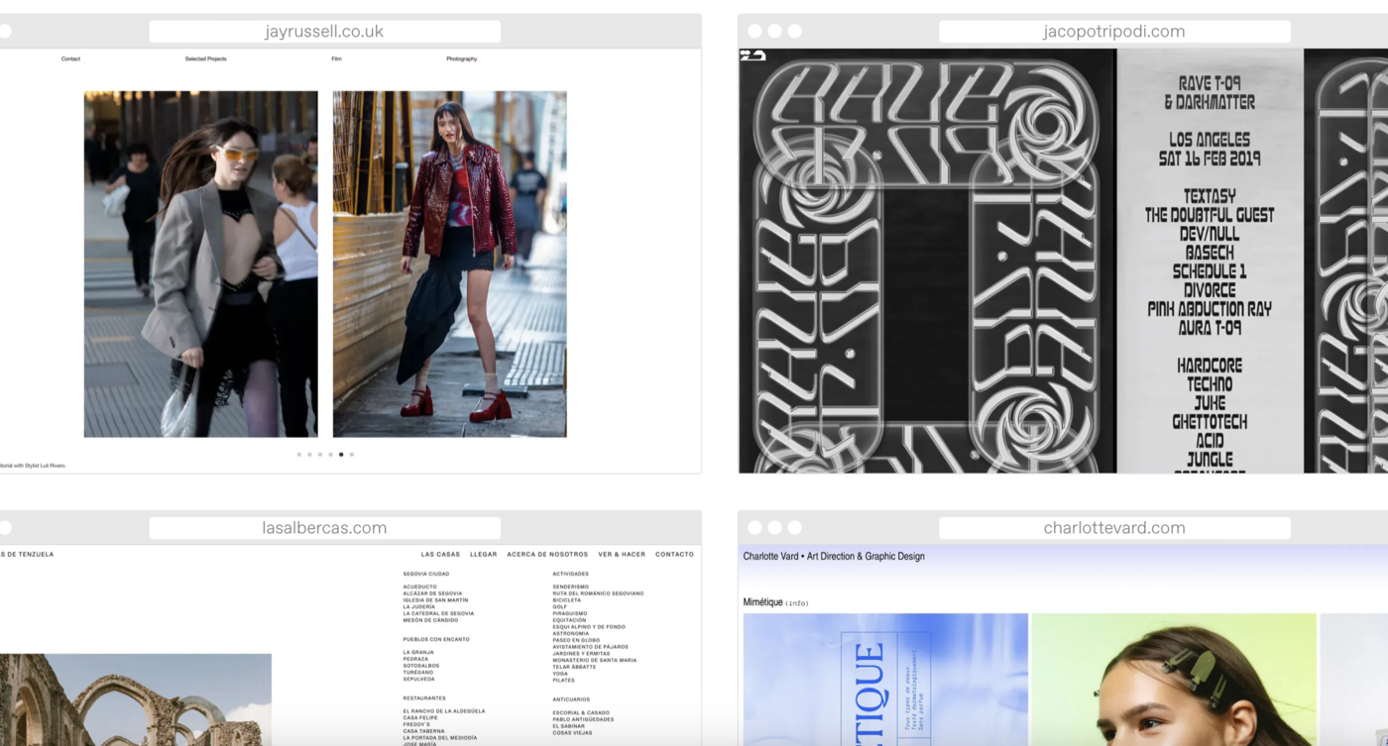This screenshot has height=746, width=1388.
Task: Click the CONTACTO link on lasalbercas
Action: 674,555
